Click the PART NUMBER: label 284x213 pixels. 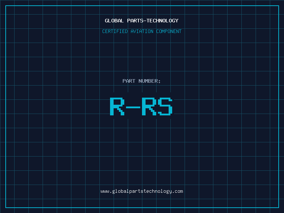pos(142,81)
